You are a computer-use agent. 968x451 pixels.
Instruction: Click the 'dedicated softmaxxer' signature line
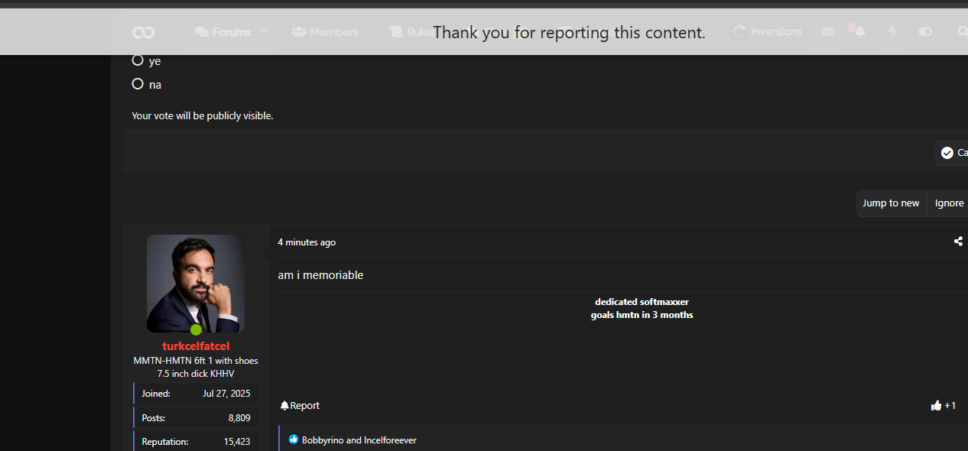[x=642, y=302]
